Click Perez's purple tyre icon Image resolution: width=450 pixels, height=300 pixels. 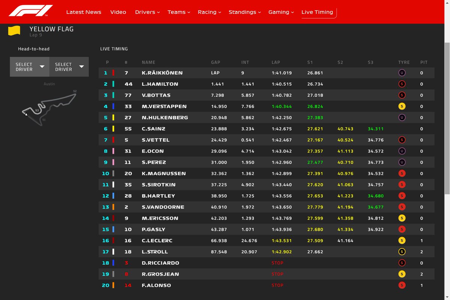(402, 162)
